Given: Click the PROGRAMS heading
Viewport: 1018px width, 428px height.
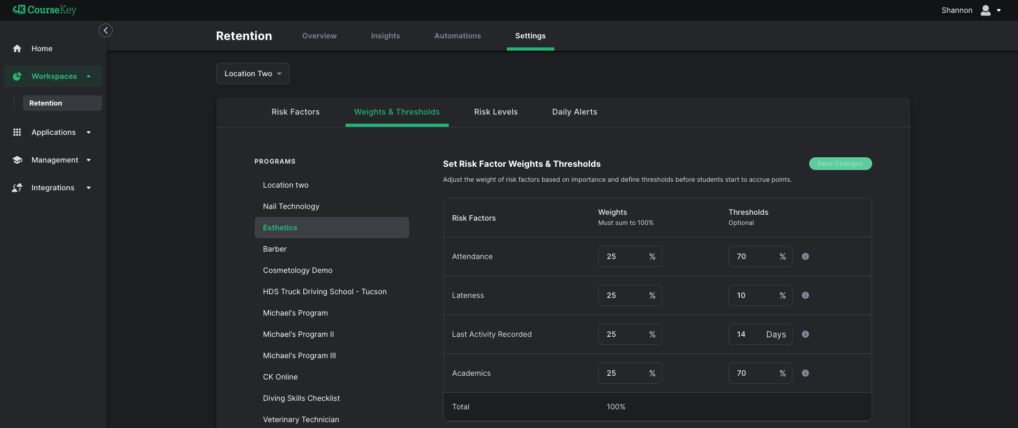Looking at the screenshot, I should (275, 161).
